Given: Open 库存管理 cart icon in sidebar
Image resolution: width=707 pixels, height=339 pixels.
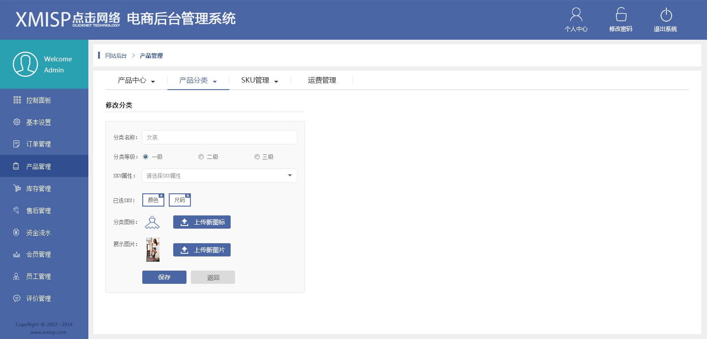Looking at the screenshot, I should [x=17, y=188].
